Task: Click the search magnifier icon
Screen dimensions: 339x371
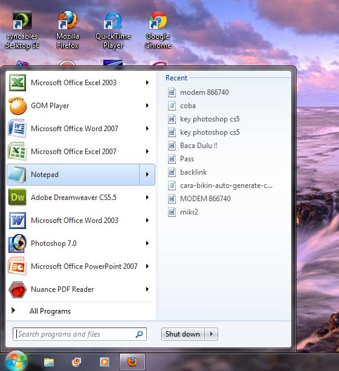Action: click(140, 334)
